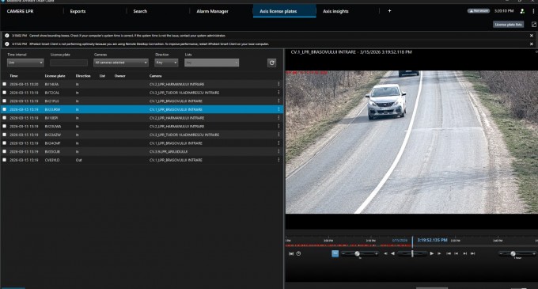Screen dimensions: 538x289
Task: Dismiss the 'Cannot show bounding boxes' notification
Action: pyautogui.click(x=532, y=36)
